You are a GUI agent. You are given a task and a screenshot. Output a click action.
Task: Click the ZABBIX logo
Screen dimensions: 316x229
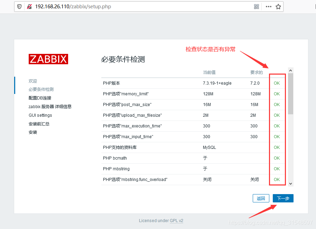48,59
